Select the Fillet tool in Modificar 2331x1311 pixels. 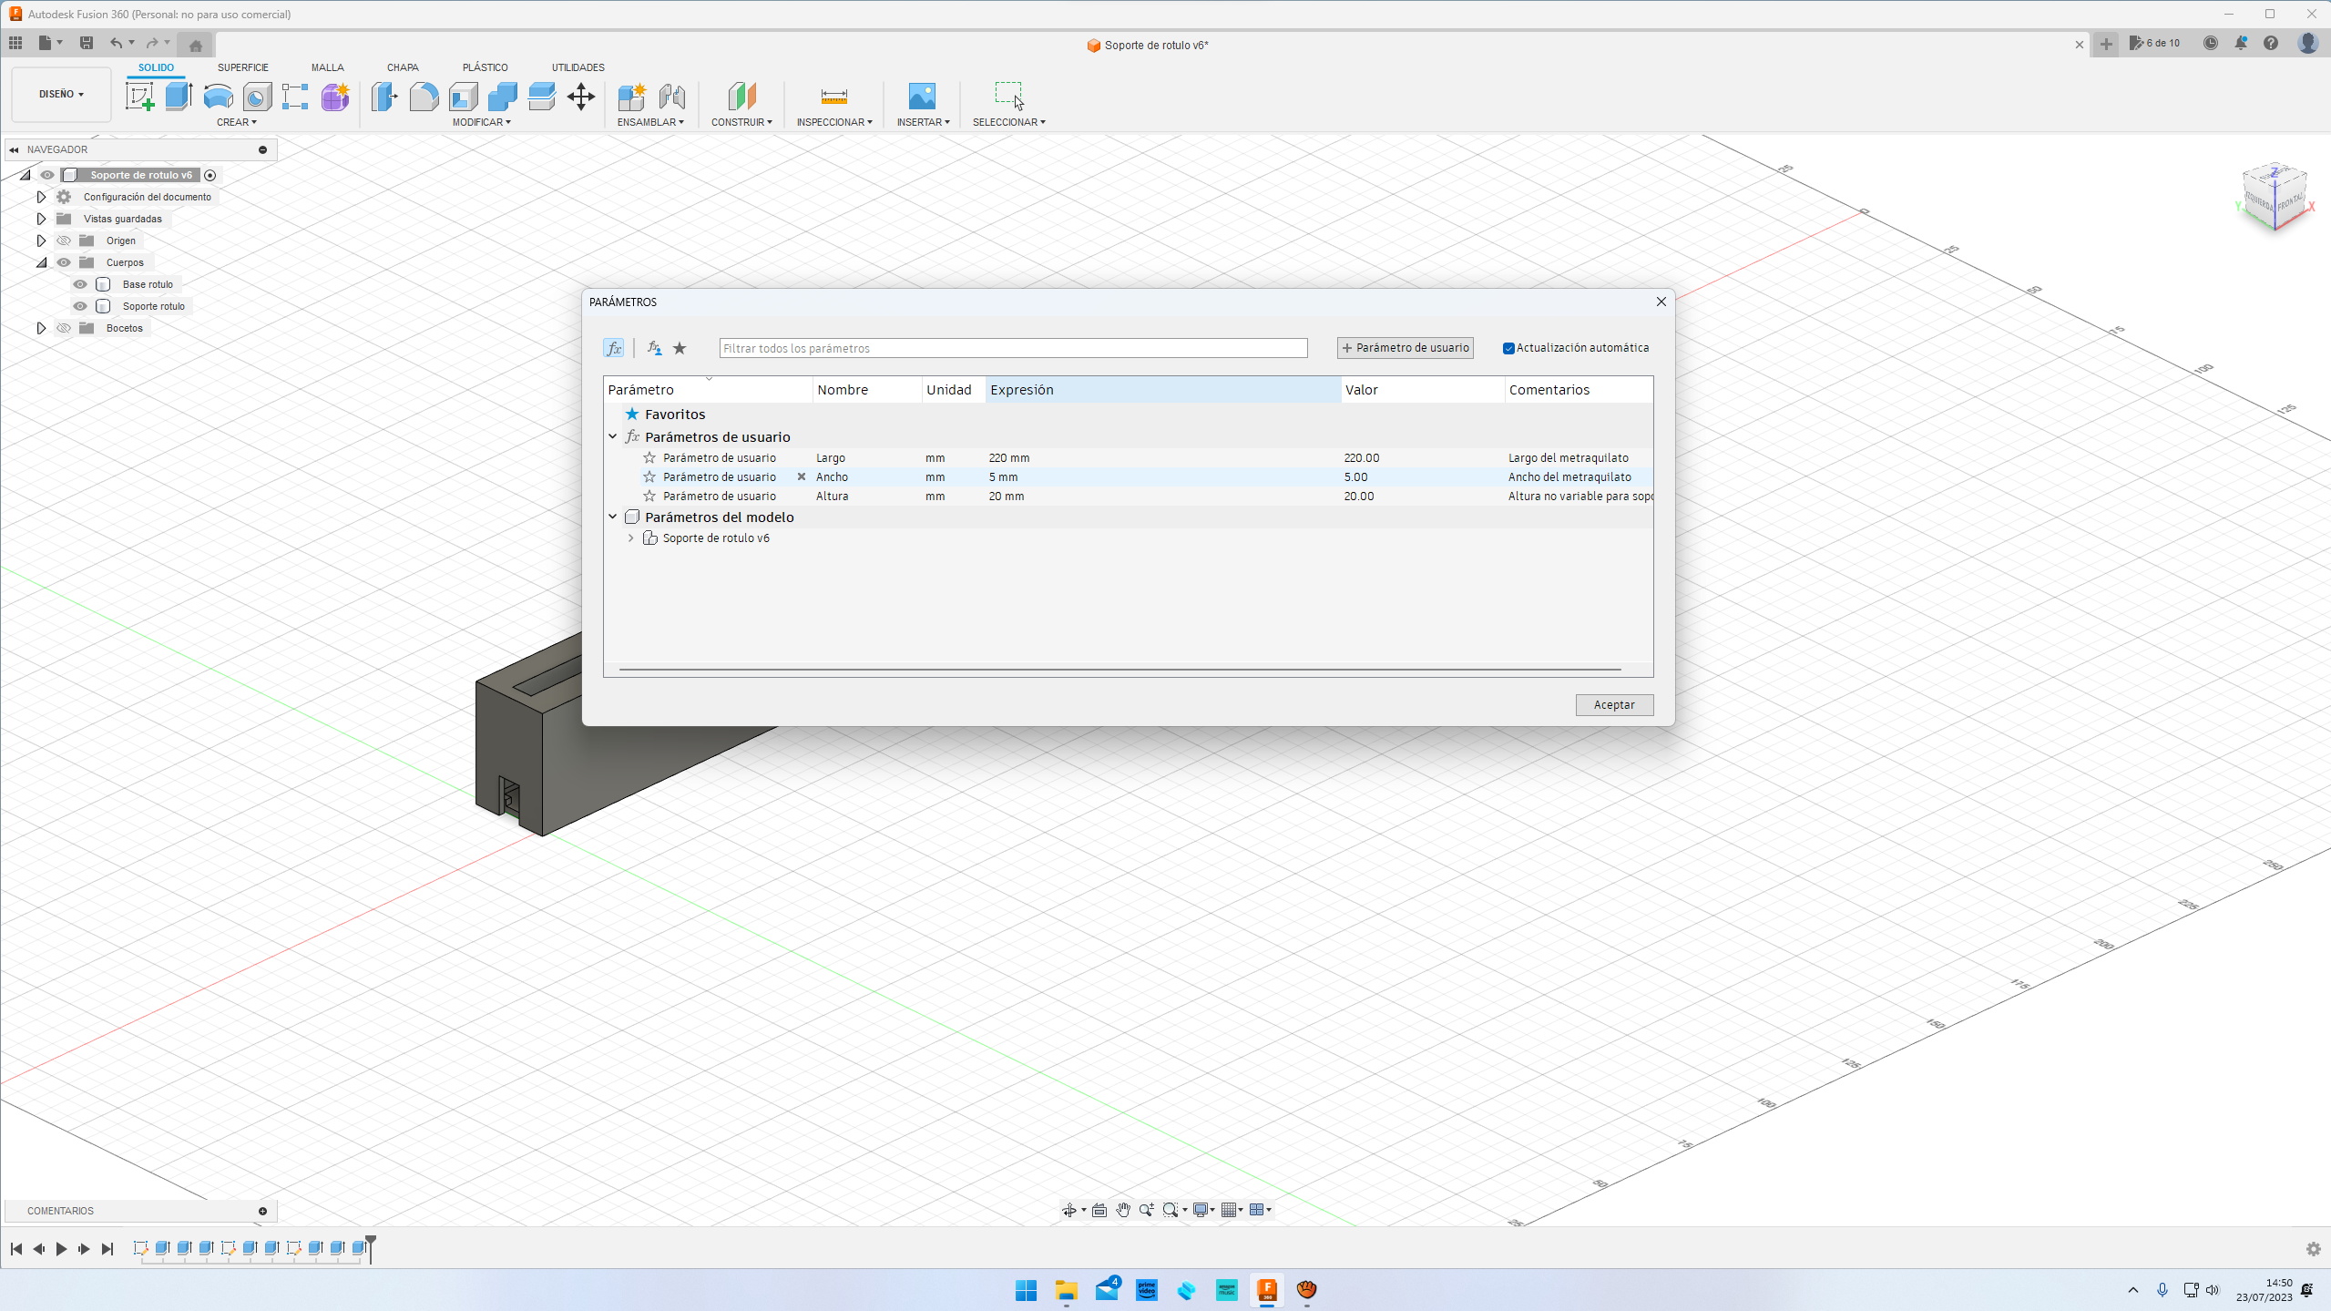coord(424,96)
